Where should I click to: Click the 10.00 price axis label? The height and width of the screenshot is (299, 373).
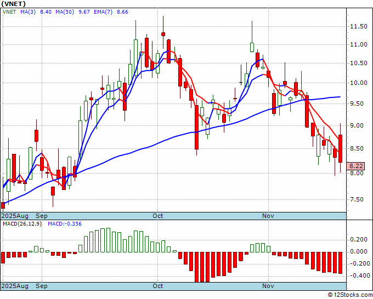coord(359,83)
